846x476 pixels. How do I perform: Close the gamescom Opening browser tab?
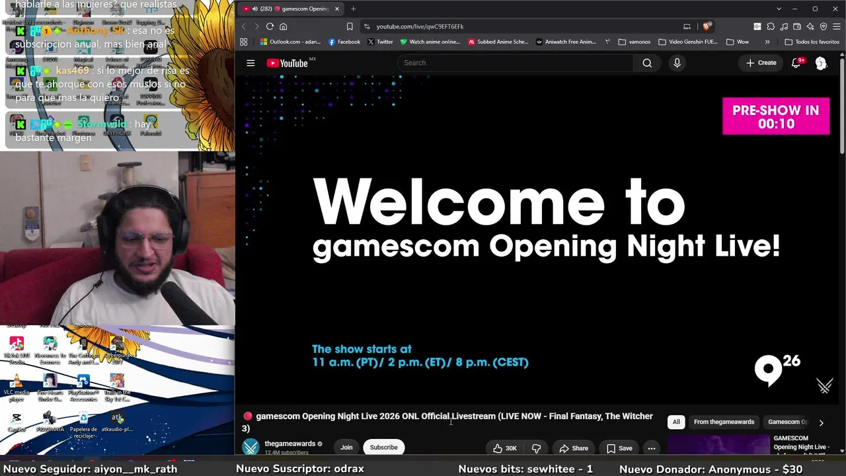(x=337, y=9)
